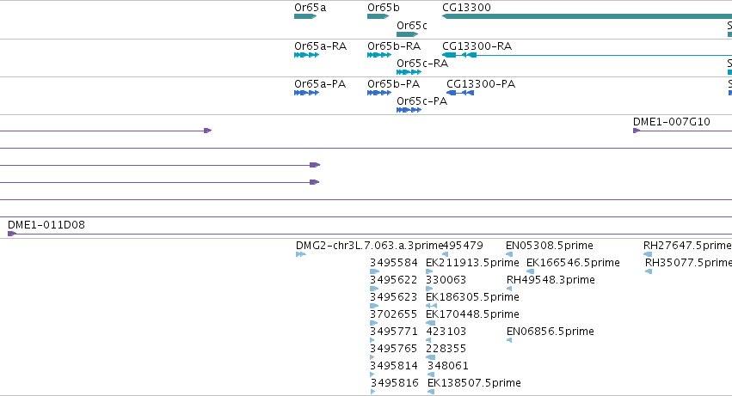Viewport: 732px width, 396px height.
Task: Select the RH27647.5prime EST
Action: [x=648, y=254]
